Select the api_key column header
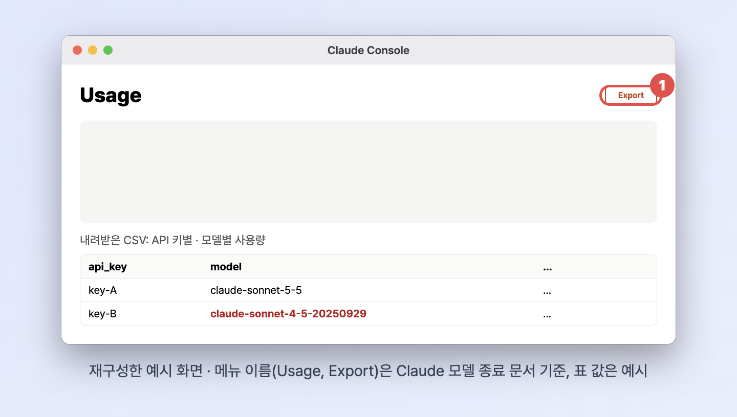Image resolution: width=737 pixels, height=417 pixels. point(107,267)
